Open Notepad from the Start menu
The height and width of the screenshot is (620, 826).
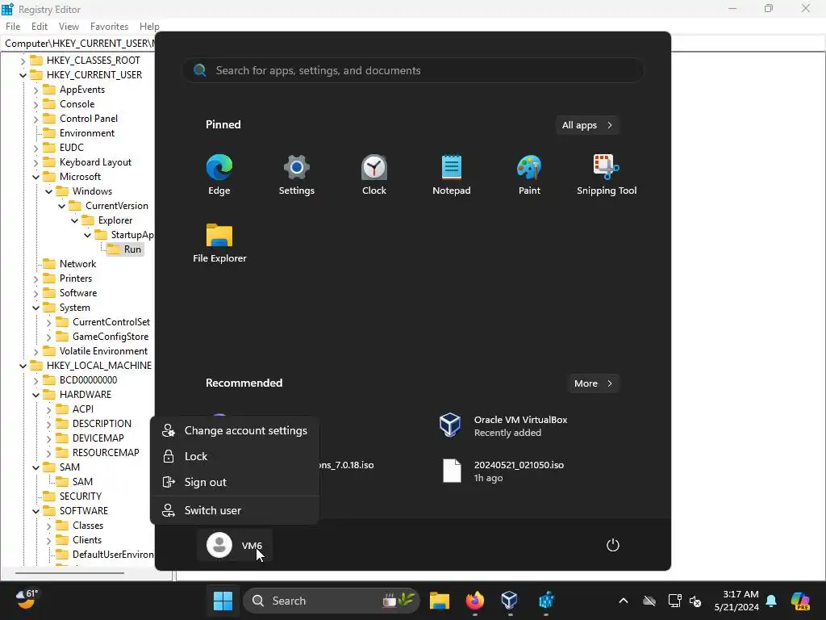tap(452, 175)
